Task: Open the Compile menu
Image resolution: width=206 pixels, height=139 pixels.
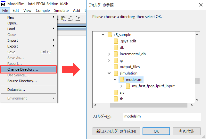Action: click(x=43, y=10)
